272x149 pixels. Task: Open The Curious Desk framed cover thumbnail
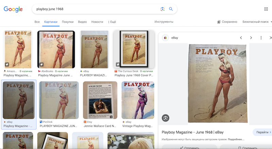click(134, 49)
